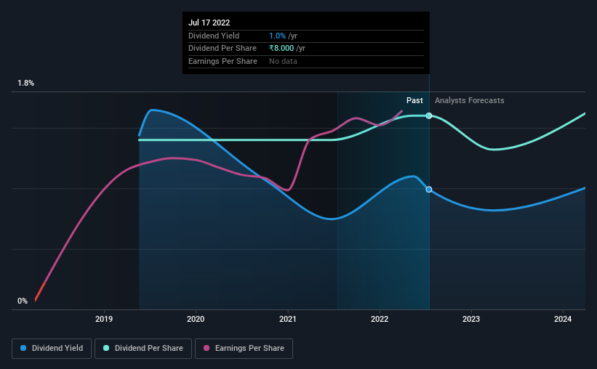This screenshot has width=597, height=369.
Task: Click the 1.8% y-axis label
Action: tap(26, 83)
